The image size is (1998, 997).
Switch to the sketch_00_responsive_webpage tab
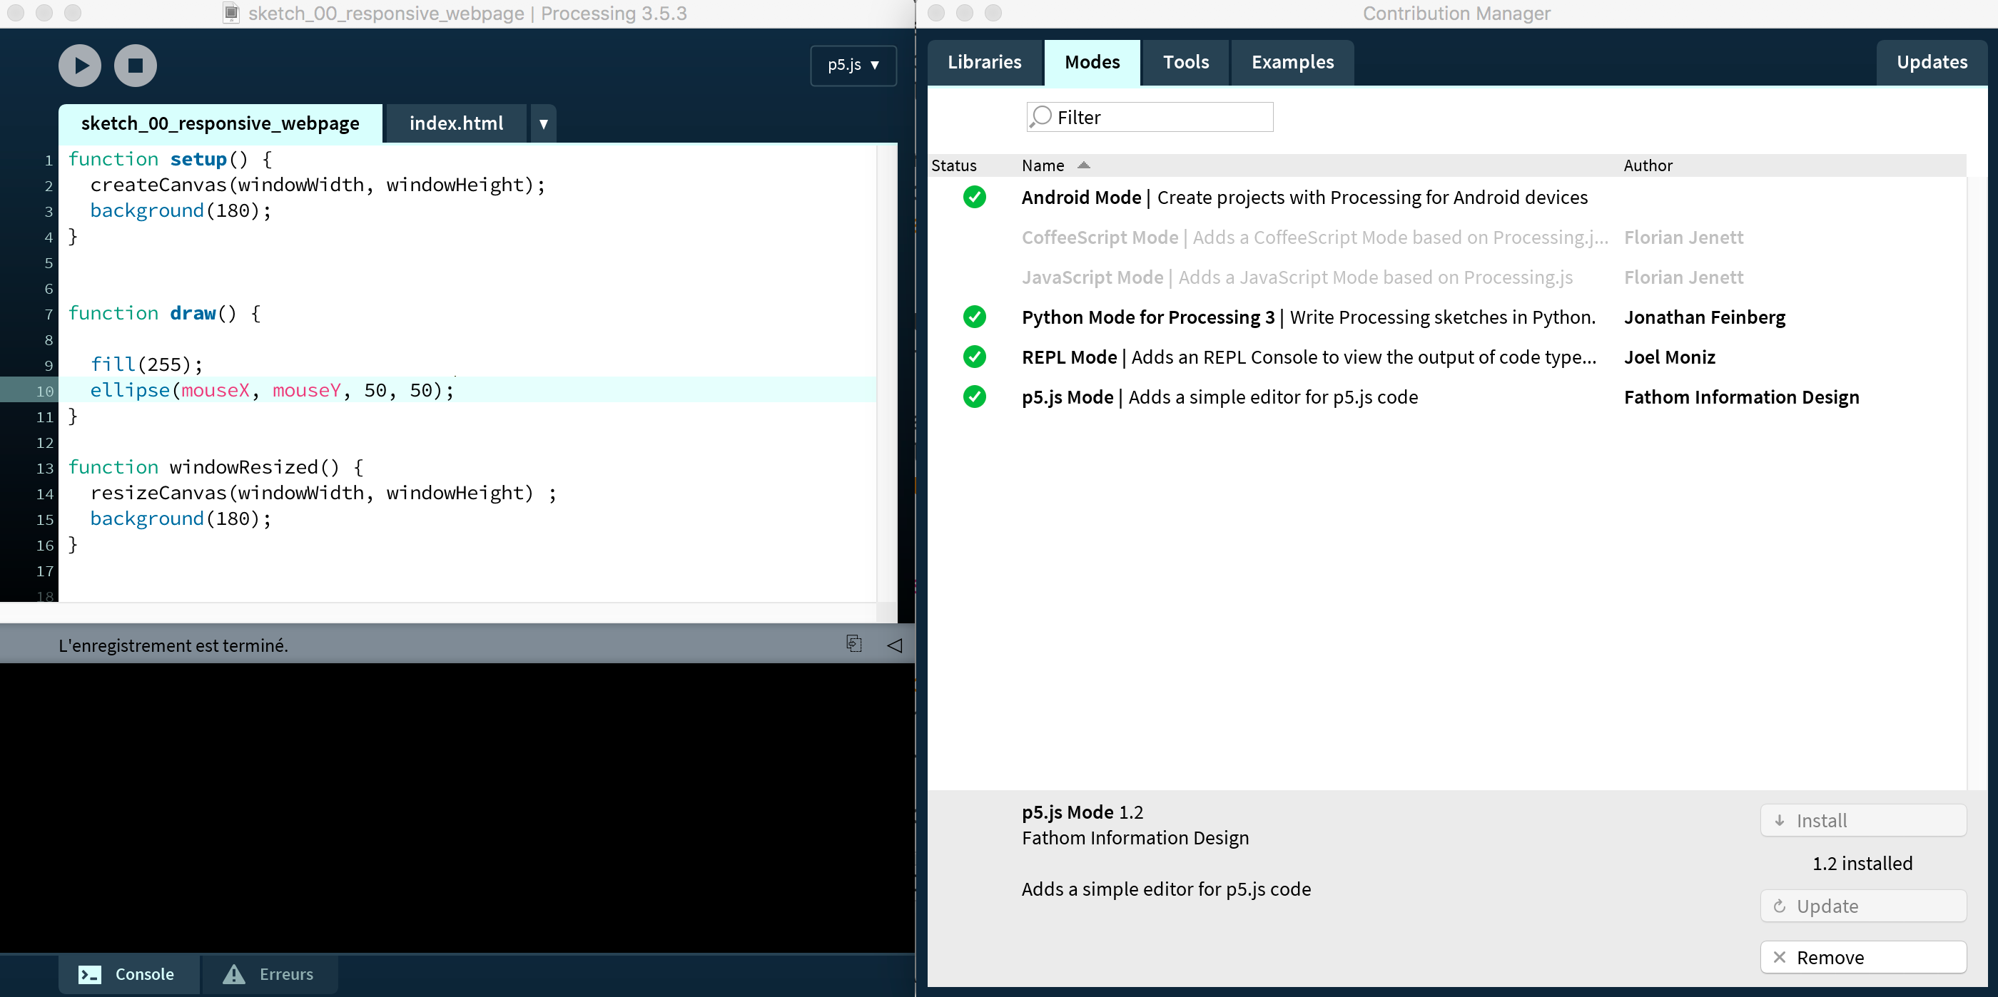point(220,123)
